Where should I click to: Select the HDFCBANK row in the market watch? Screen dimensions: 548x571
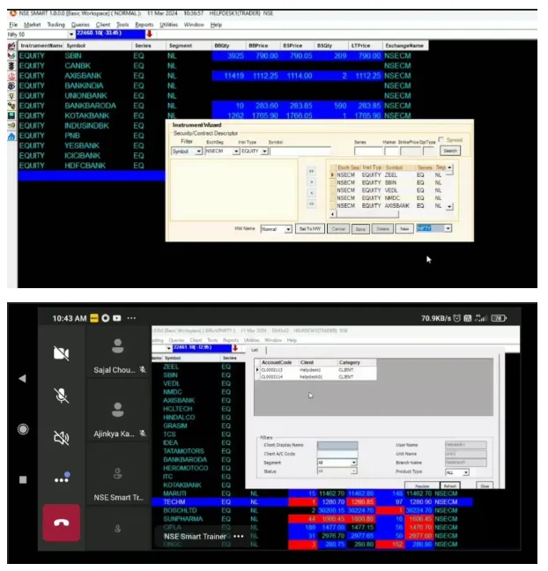[91, 166]
